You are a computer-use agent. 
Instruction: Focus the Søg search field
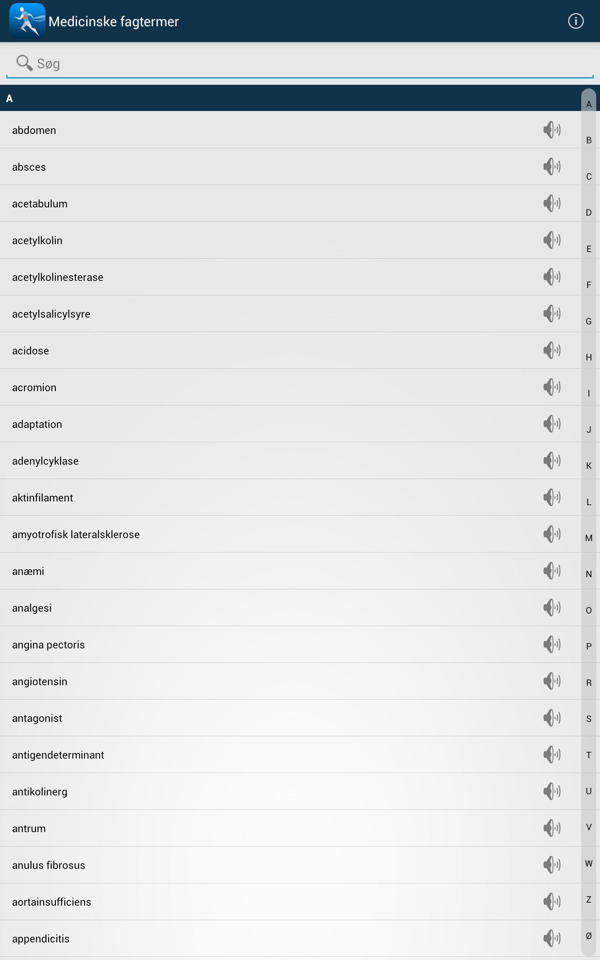(x=300, y=63)
